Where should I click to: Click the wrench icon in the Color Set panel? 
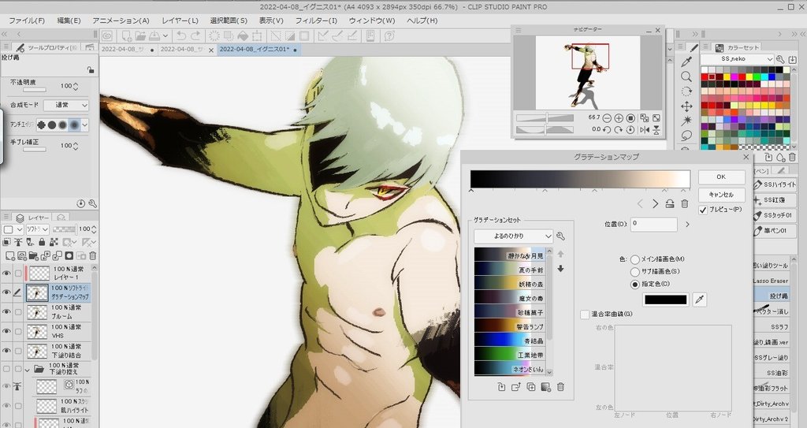point(780,59)
